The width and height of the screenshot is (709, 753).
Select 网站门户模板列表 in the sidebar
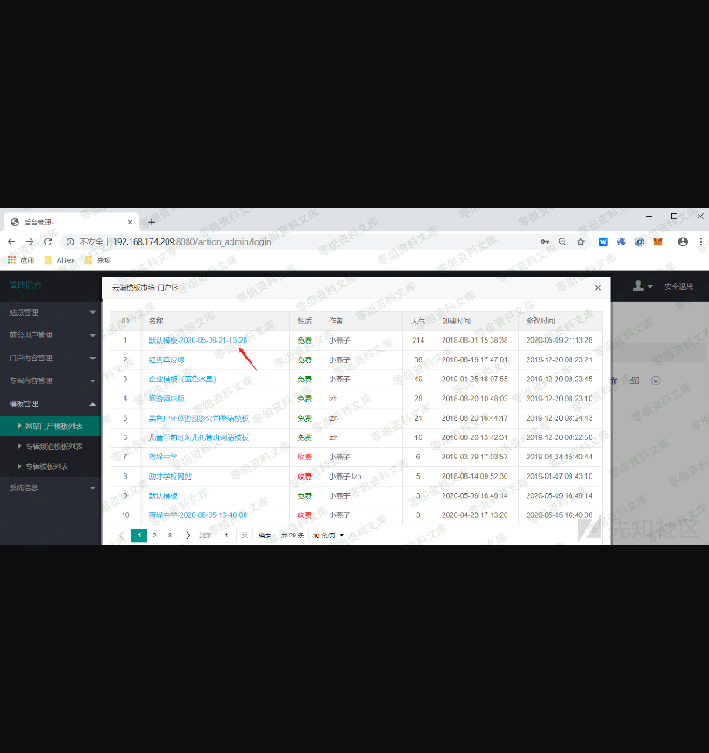pyautogui.click(x=53, y=426)
